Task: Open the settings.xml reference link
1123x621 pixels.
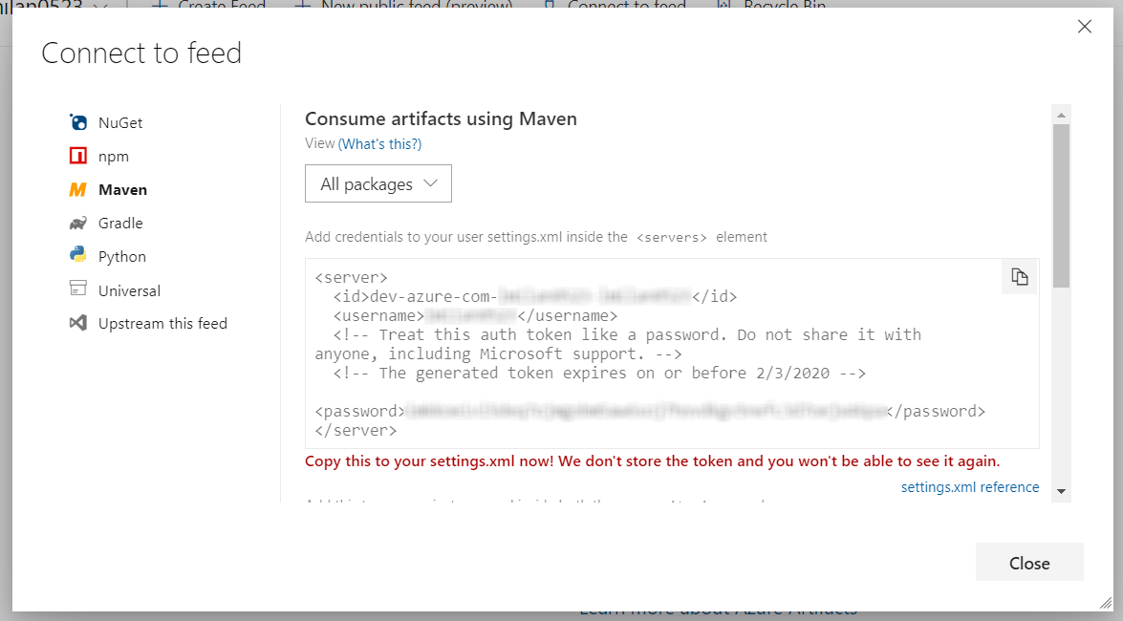Action: point(970,487)
